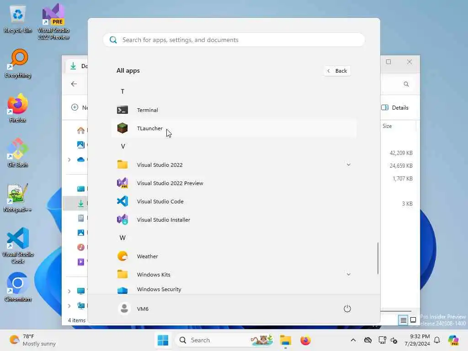Image resolution: width=468 pixels, height=351 pixels.
Task: Jump to letter T section header
Action: point(122,91)
